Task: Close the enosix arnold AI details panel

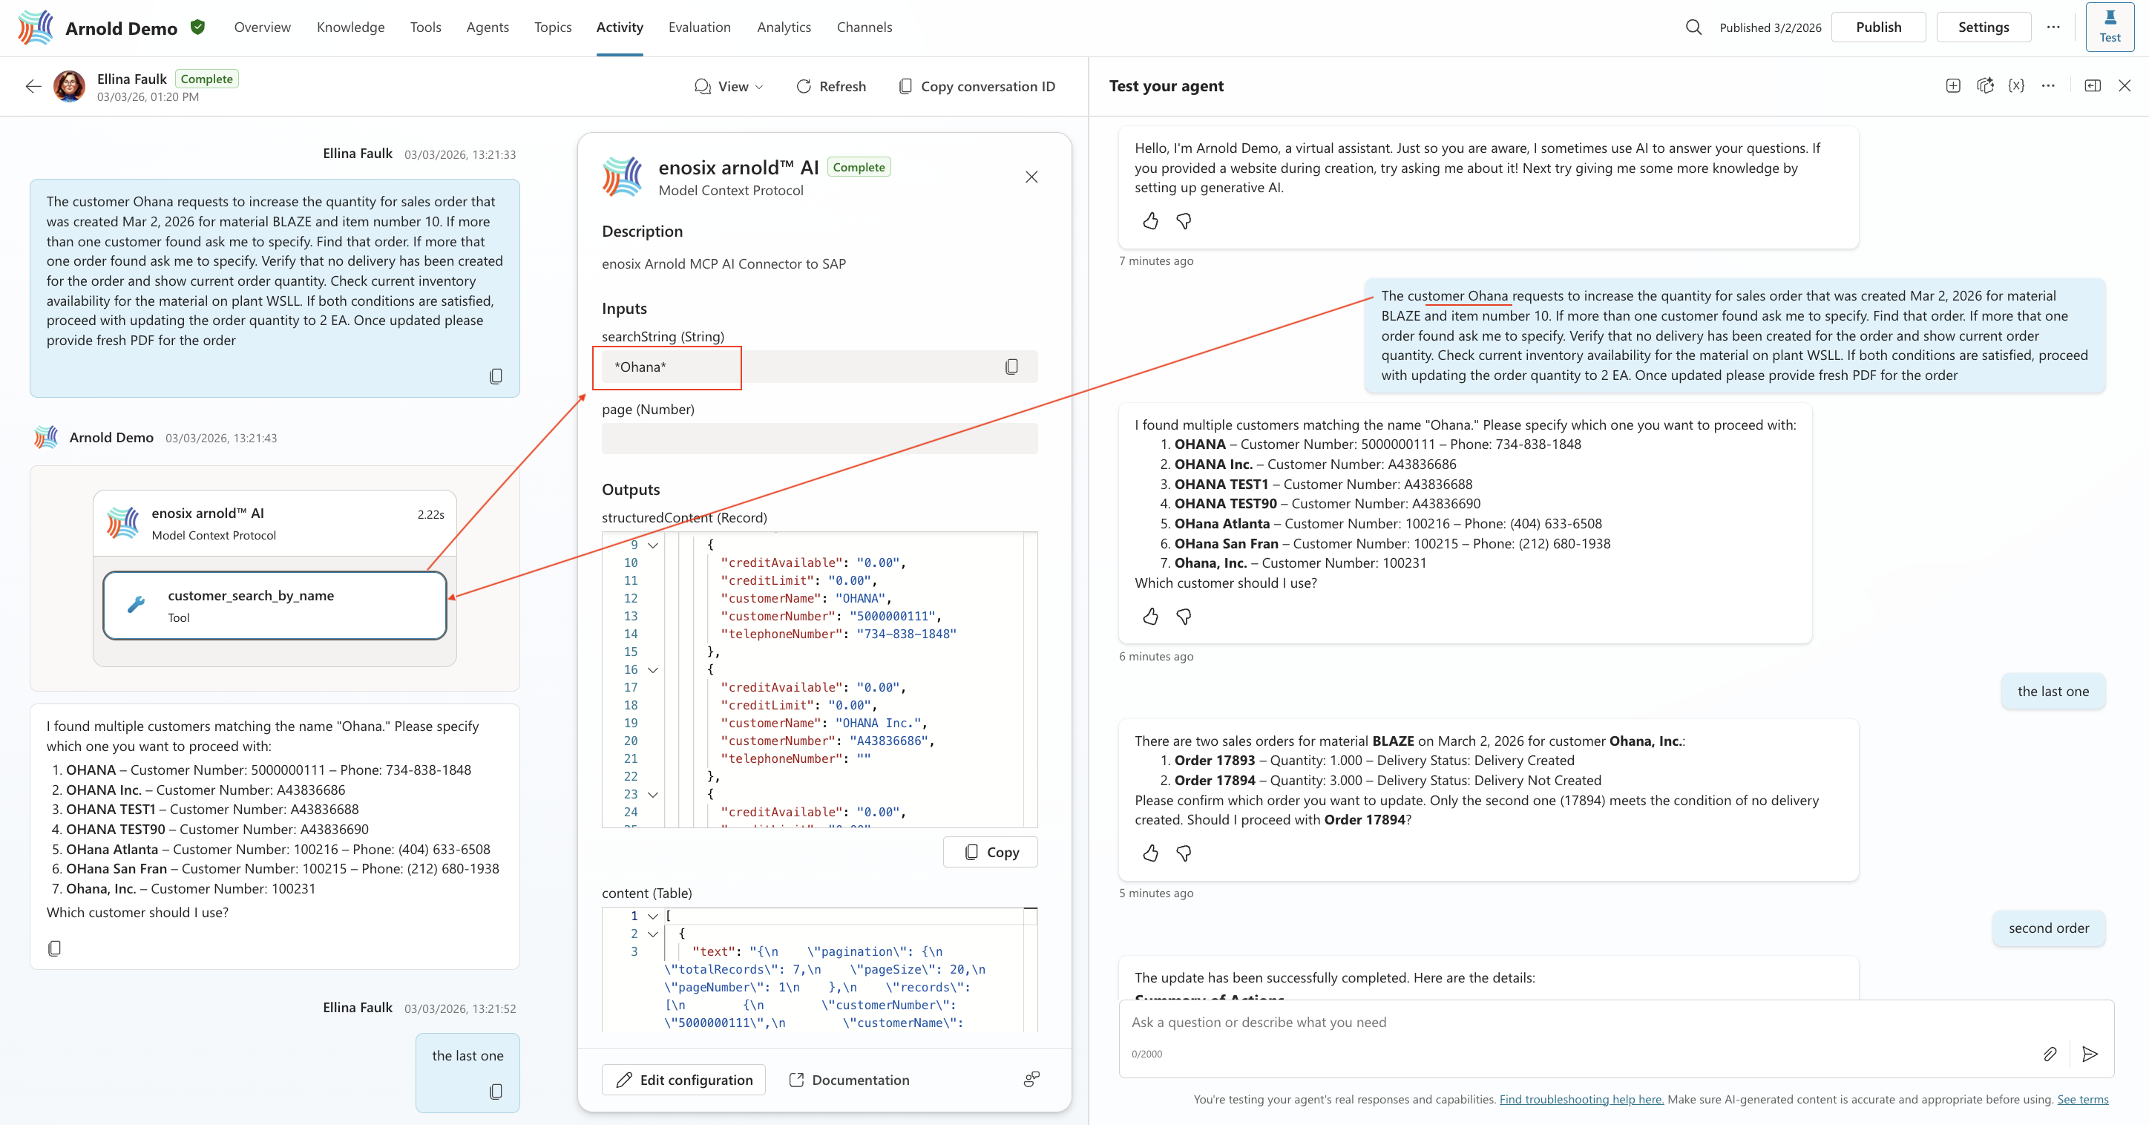Action: 1032,177
